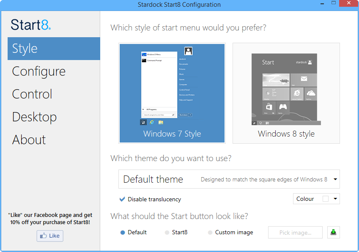The image size is (359, 252).
Task: Choose the Windows 8 style thumbnail
Action: coord(286,93)
